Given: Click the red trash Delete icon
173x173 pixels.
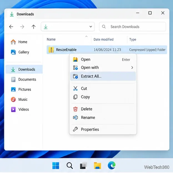Looking at the screenshot, I should (x=75, y=109).
